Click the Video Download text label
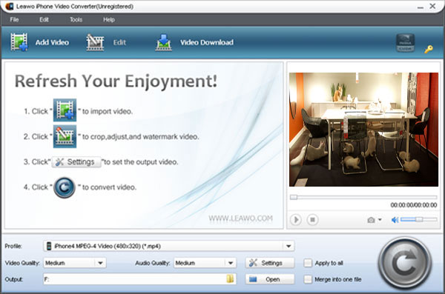Screen dimensions: 445x294 [207, 42]
